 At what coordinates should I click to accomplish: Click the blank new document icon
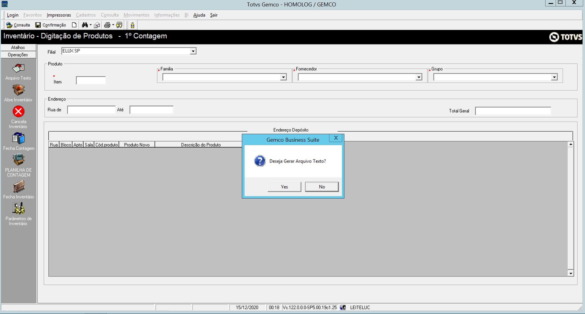(74, 25)
